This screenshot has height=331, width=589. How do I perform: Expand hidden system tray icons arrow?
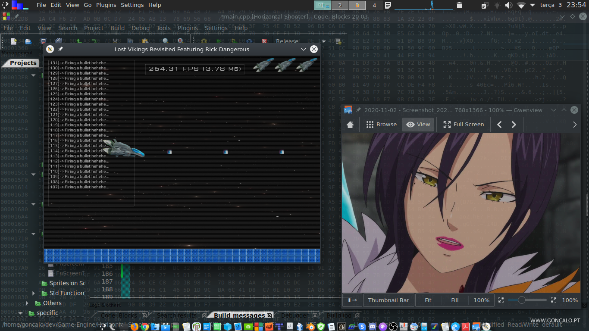tap(532, 5)
